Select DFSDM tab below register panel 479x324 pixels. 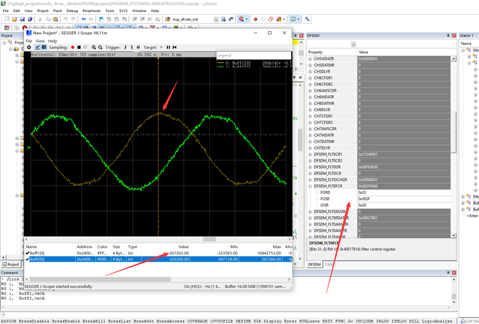[x=315, y=264]
